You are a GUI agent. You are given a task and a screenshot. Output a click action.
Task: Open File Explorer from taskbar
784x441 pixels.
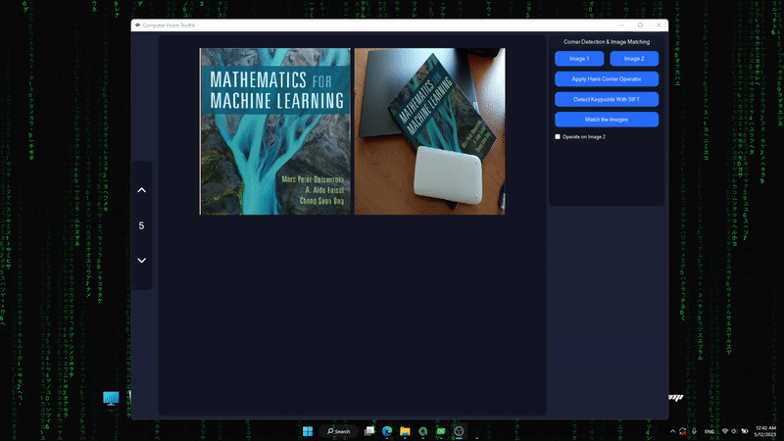coord(405,431)
